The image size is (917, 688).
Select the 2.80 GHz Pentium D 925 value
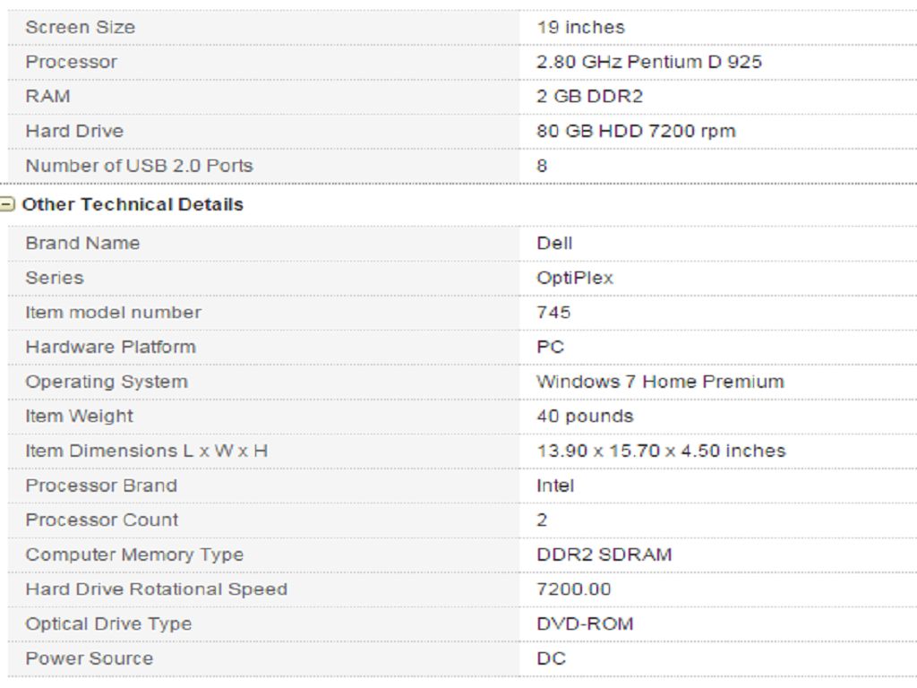pyautogui.click(x=649, y=62)
